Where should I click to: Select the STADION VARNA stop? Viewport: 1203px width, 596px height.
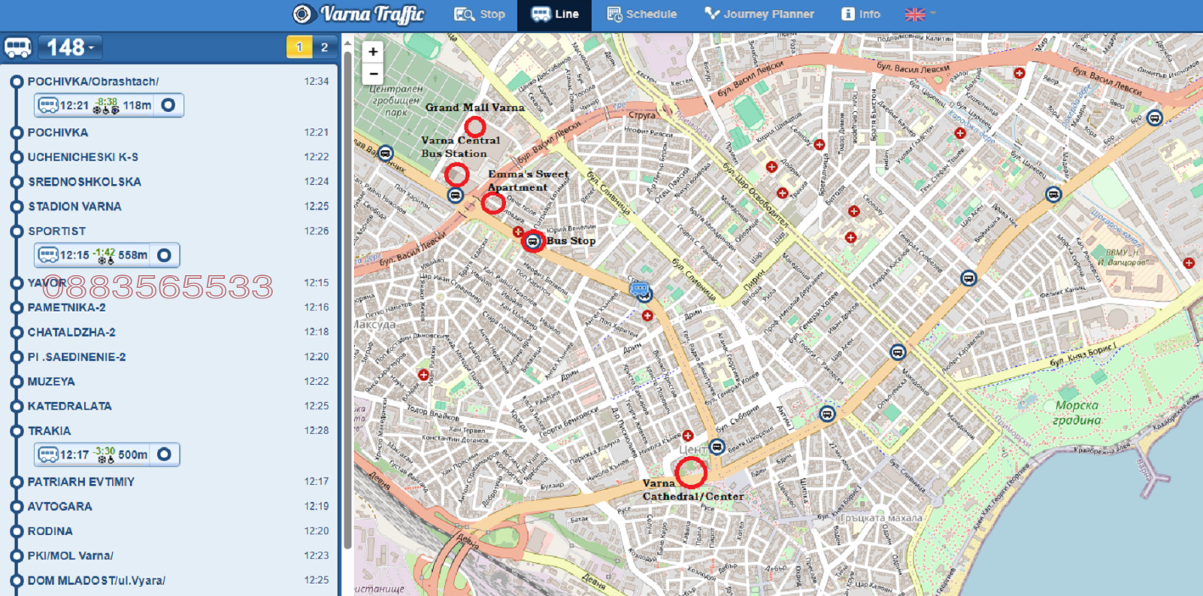click(x=74, y=207)
